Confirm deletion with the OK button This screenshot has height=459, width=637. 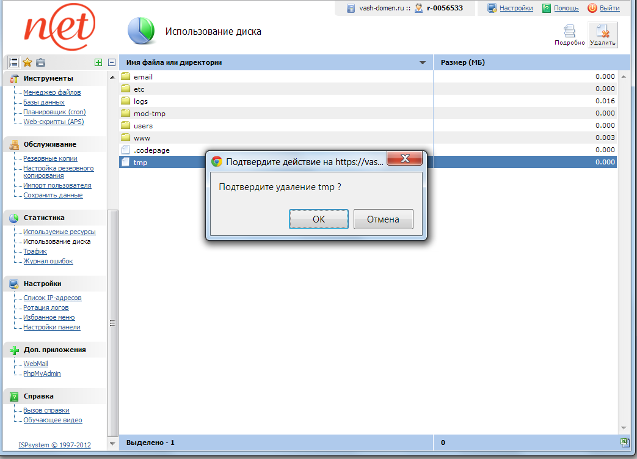point(318,219)
